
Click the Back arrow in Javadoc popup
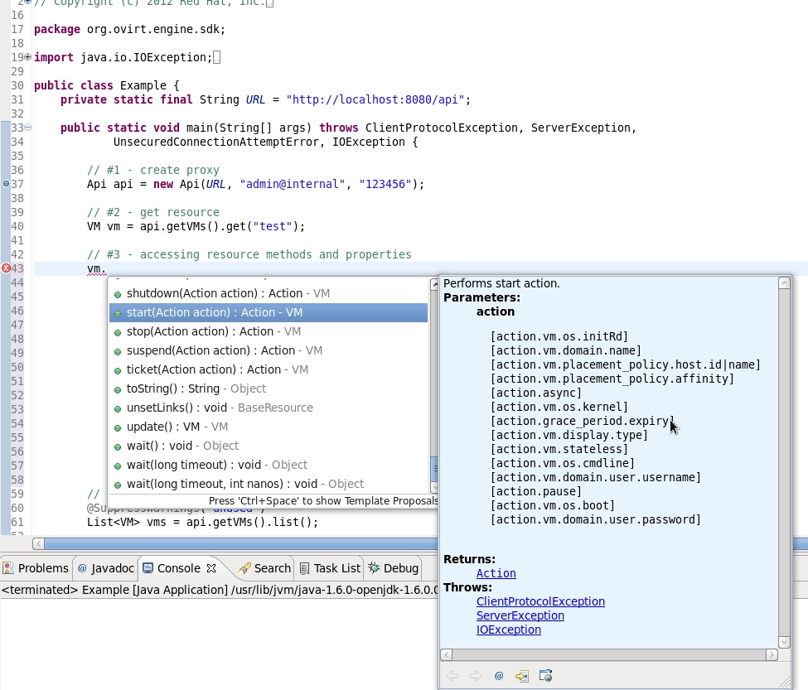(452, 676)
